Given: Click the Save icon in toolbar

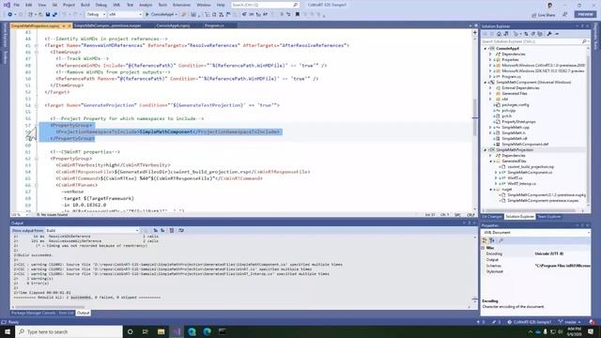Looking at the screenshot, I should point(48,15).
